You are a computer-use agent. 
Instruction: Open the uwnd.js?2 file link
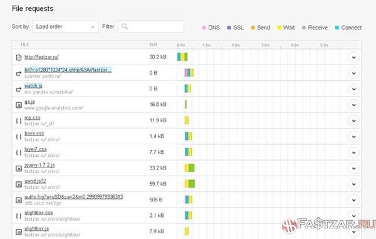pos(35,181)
